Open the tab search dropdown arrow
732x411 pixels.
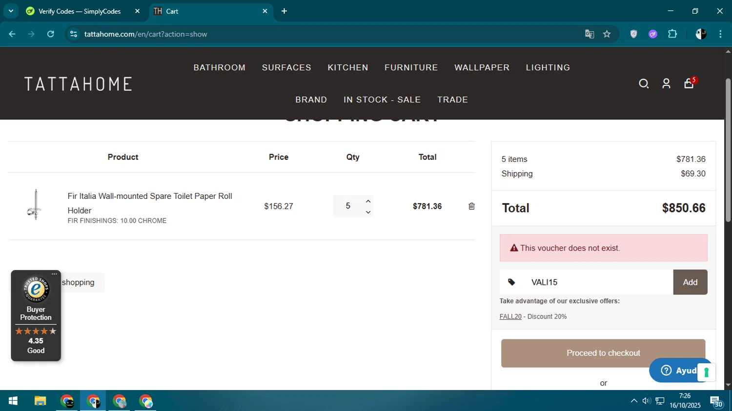pyautogui.click(x=11, y=11)
